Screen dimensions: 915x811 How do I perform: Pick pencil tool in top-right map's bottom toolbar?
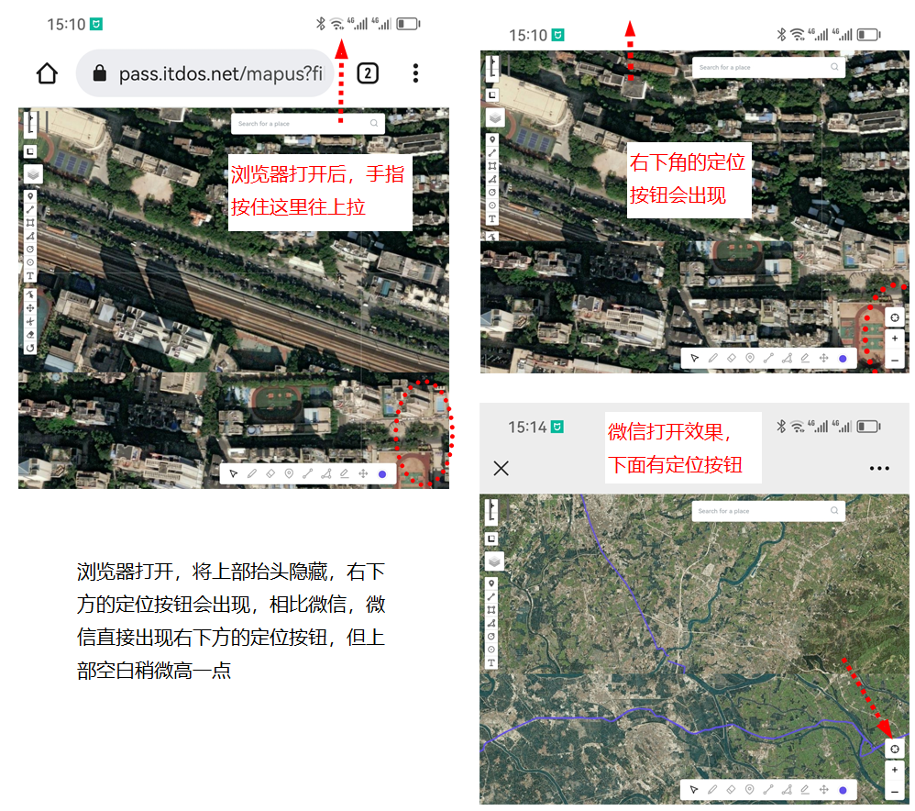[713, 358]
